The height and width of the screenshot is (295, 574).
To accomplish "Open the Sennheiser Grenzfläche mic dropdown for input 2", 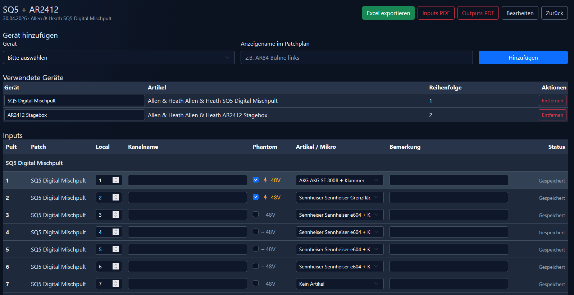I will (x=340, y=198).
